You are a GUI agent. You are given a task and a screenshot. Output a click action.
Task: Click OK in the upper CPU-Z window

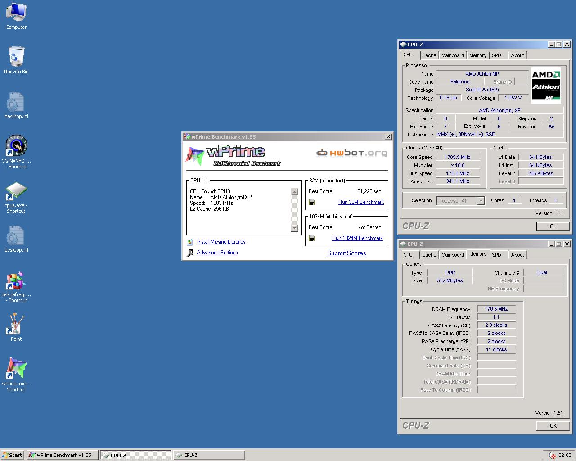(x=553, y=226)
